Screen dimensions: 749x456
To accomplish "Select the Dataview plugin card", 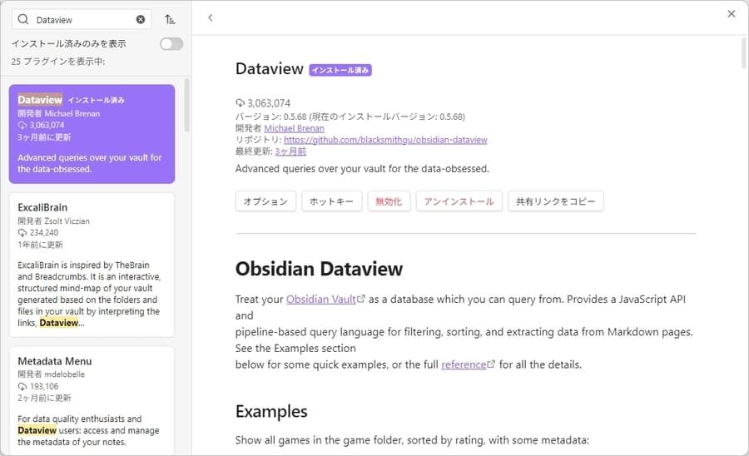I will [92, 134].
